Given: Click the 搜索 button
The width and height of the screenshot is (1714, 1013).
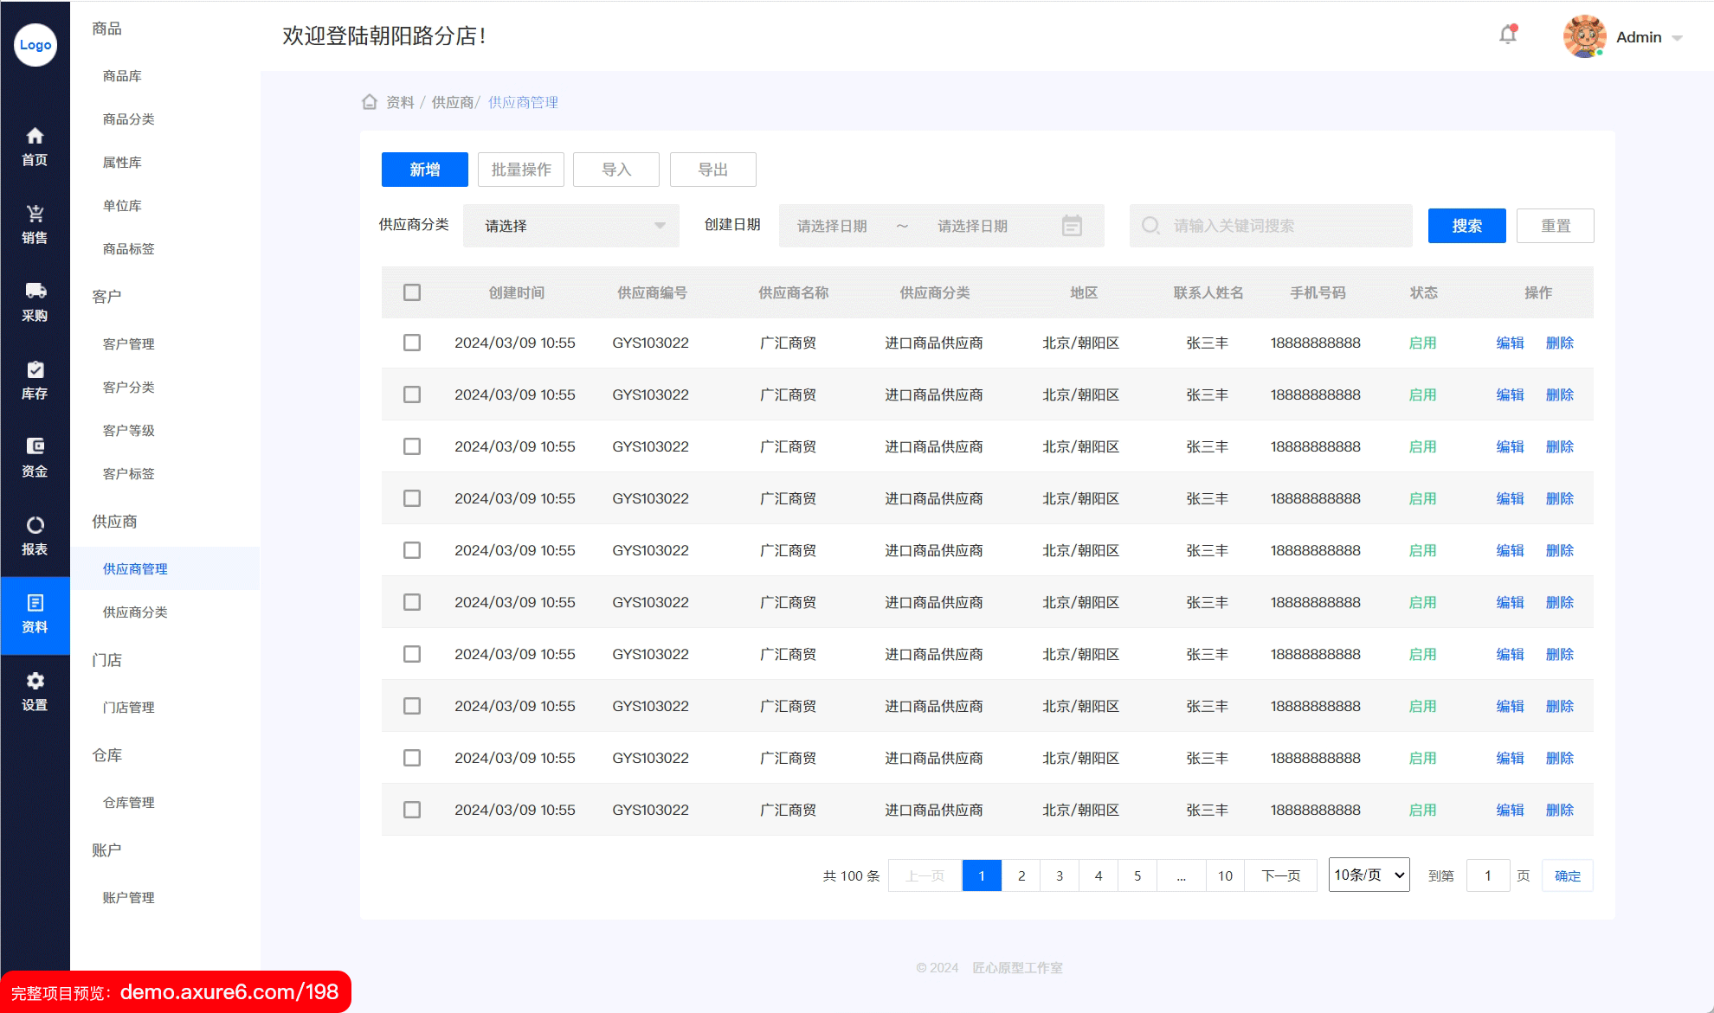Looking at the screenshot, I should click(x=1467, y=226).
